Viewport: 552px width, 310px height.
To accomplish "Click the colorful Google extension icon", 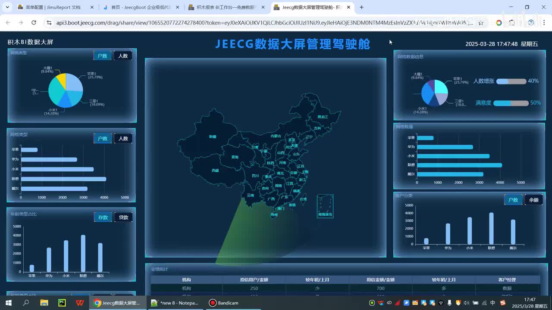I will pos(499,22).
